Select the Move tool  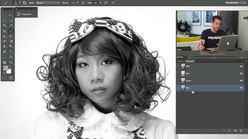11,15
